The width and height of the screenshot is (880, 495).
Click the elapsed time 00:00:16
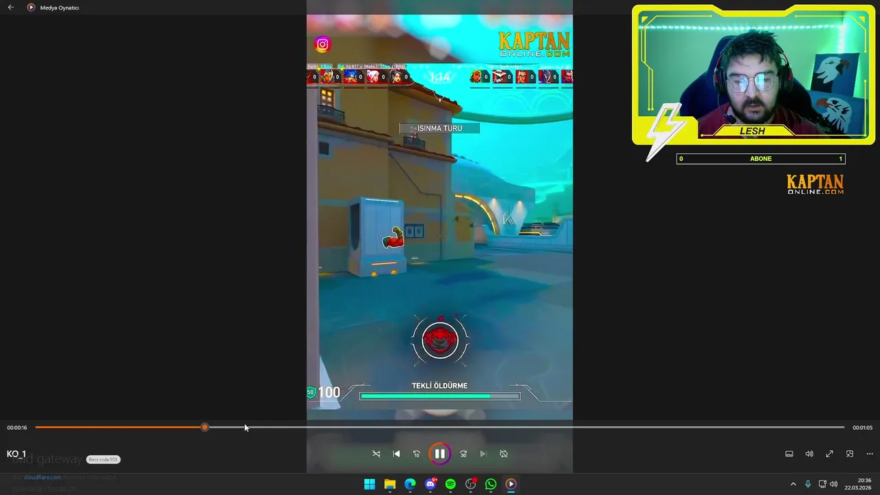17,428
